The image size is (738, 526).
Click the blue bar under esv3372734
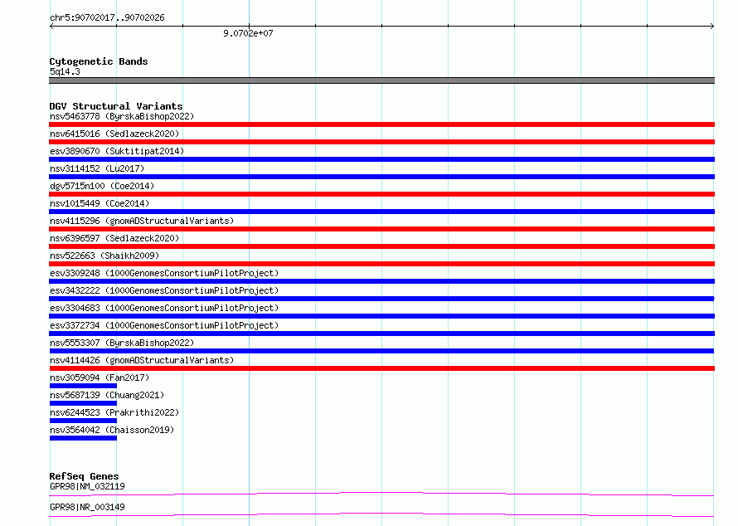pyautogui.click(x=381, y=334)
